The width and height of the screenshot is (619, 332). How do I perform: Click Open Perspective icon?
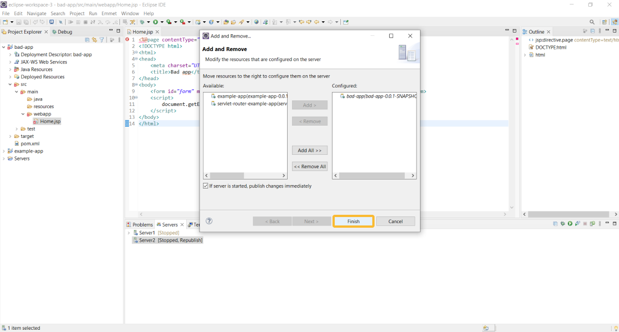[x=604, y=22]
